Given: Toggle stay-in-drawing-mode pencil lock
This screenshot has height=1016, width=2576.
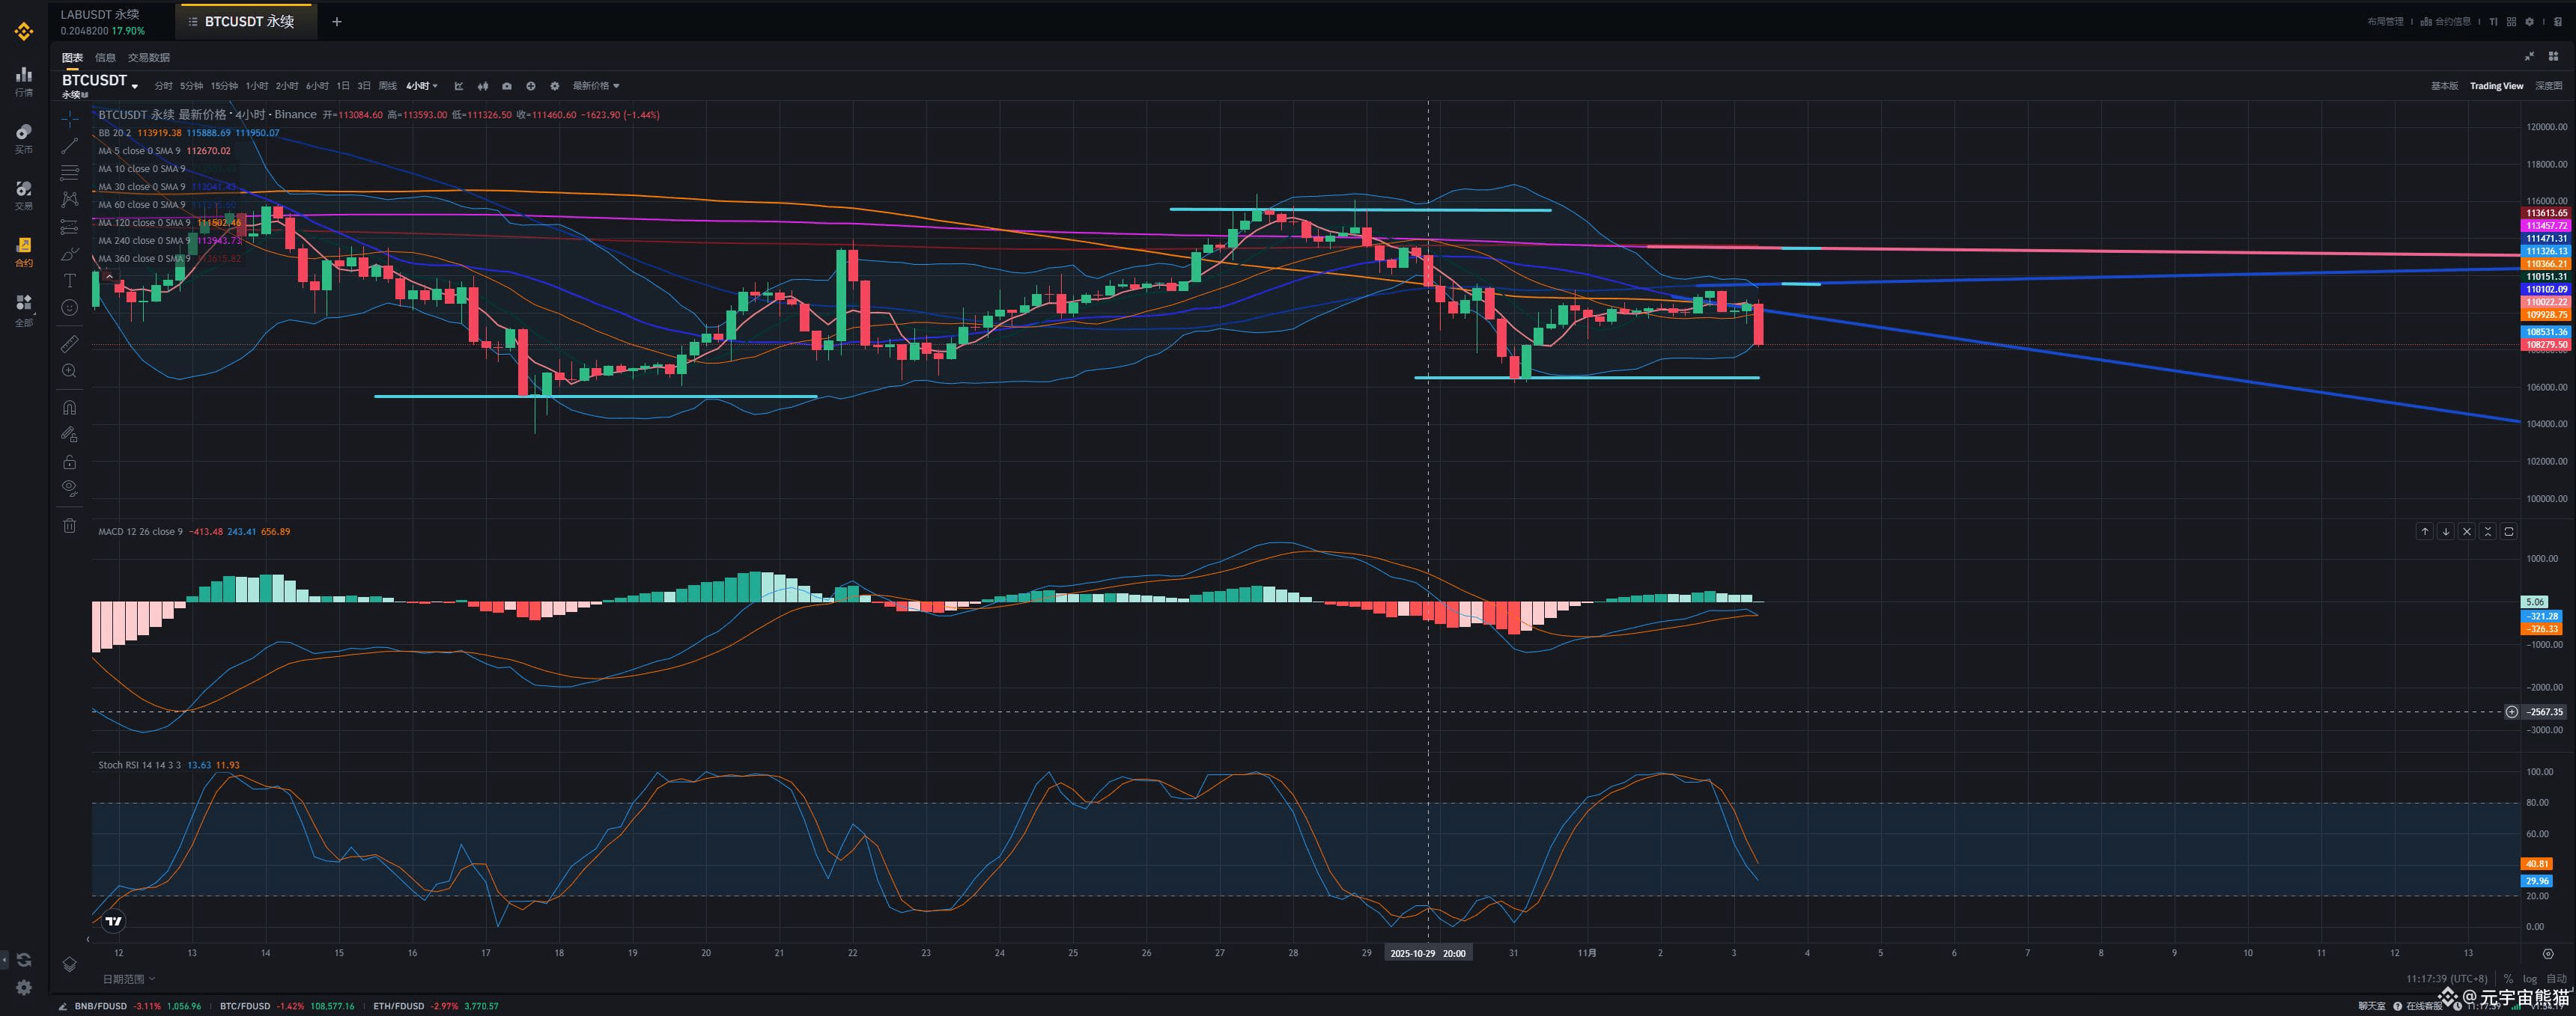Looking at the screenshot, I should pyautogui.click(x=69, y=434).
